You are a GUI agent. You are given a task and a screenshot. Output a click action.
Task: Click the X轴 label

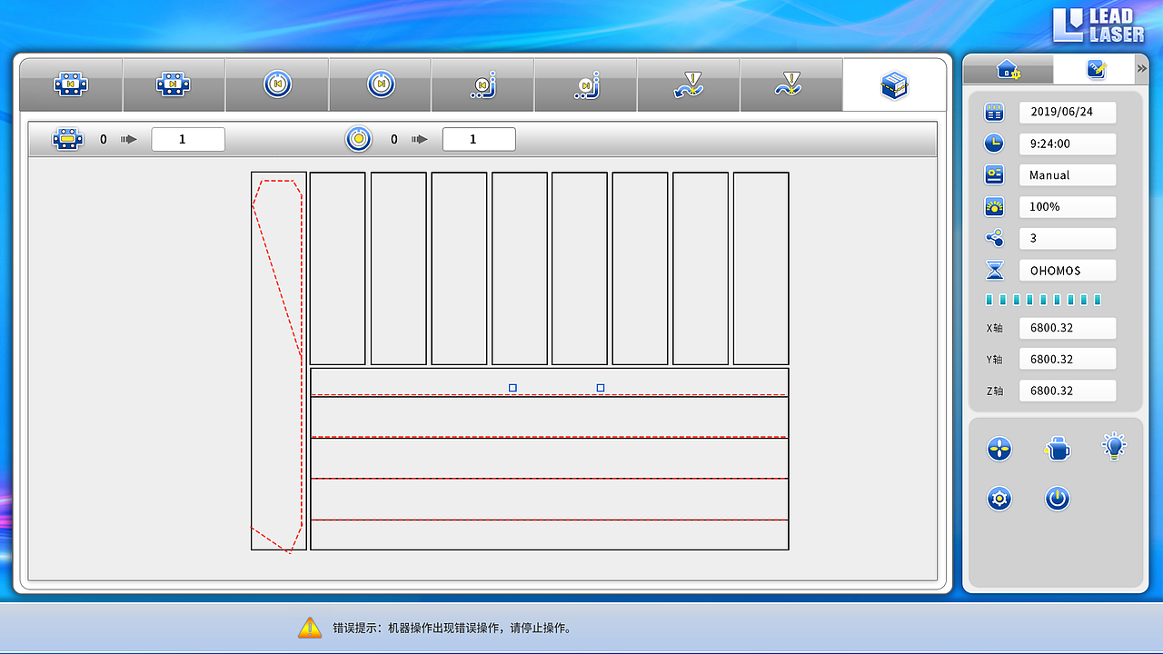(x=994, y=328)
